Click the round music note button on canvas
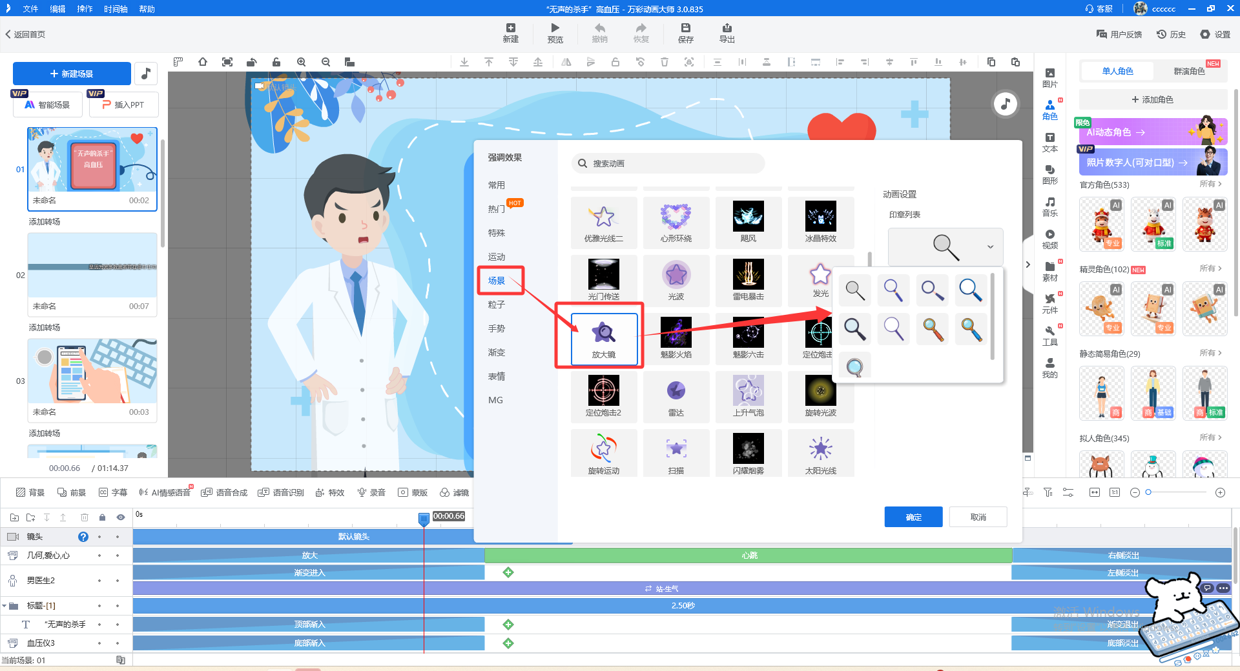This screenshot has height=671, width=1240. [1005, 104]
